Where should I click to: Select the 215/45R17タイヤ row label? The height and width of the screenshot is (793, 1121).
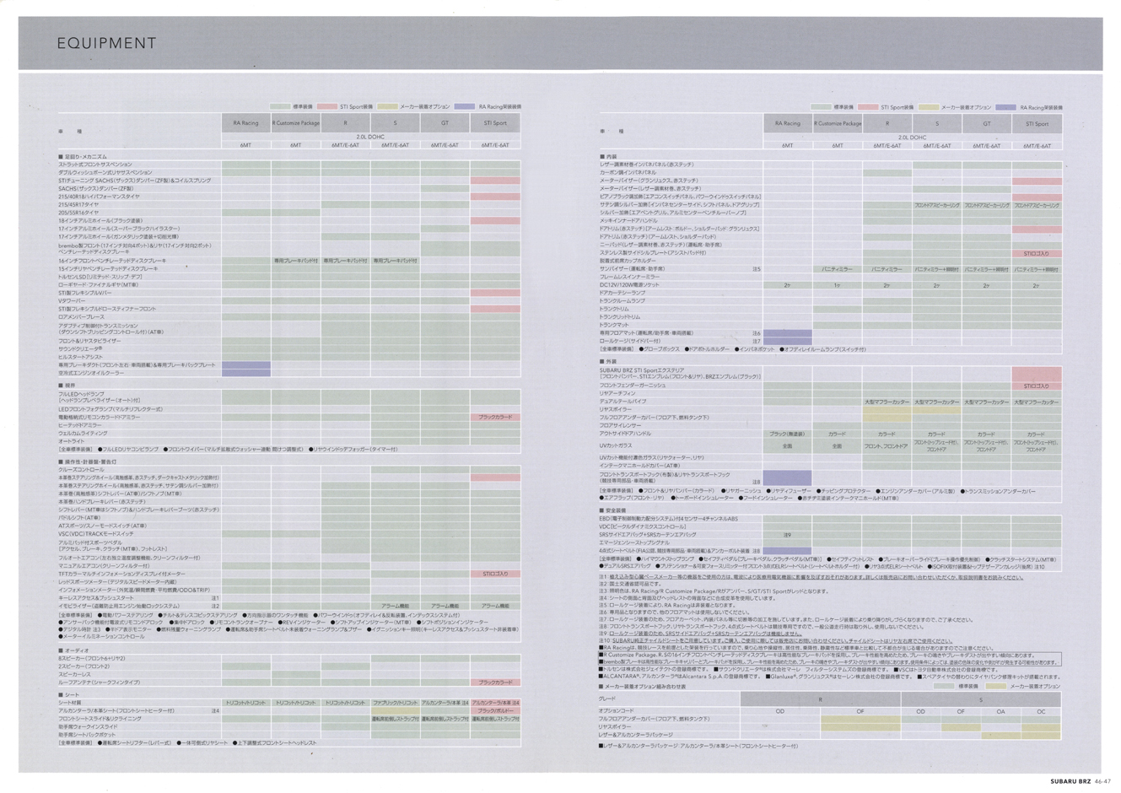(78, 205)
